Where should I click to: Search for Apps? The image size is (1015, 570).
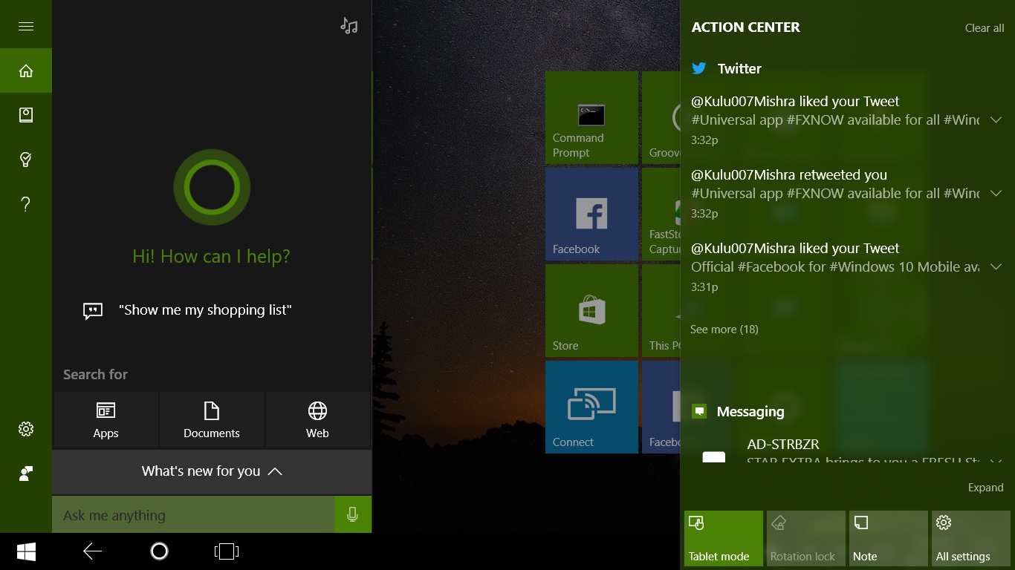tap(106, 420)
